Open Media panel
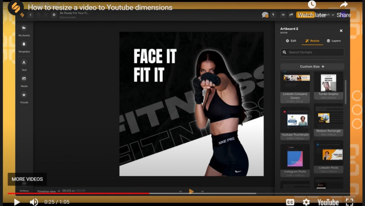Viewport: 365px width, 206px height. point(24,81)
